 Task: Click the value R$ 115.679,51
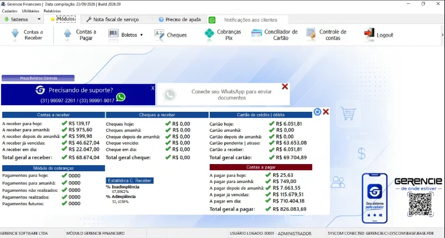(x=288, y=195)
